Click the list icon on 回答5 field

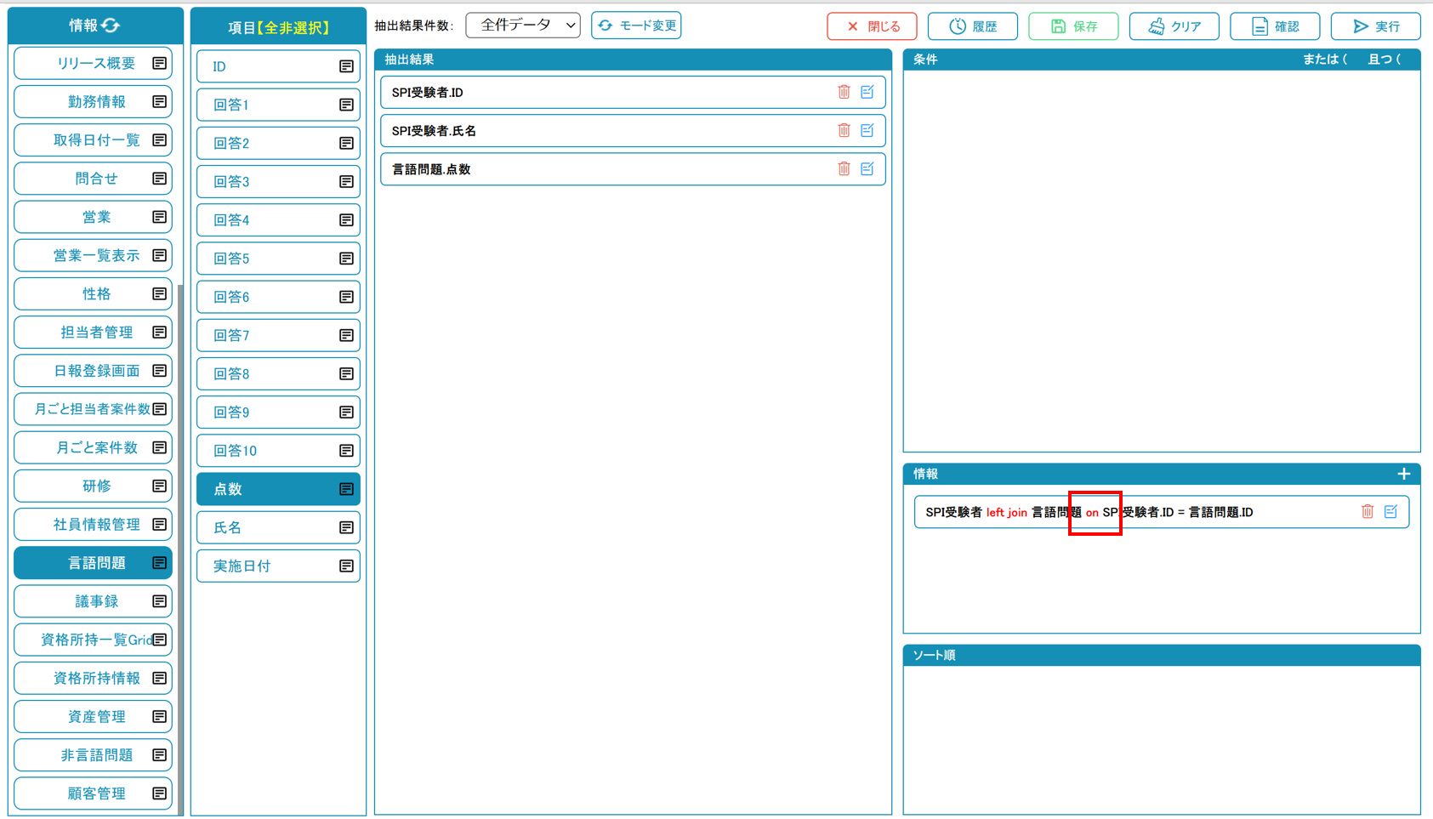[x=346, y=259]
